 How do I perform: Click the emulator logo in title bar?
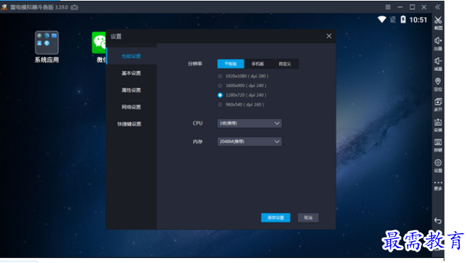pyautogui.click(x=4, y=7)
